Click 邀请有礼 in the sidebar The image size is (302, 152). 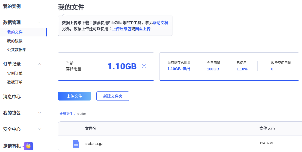12,146
